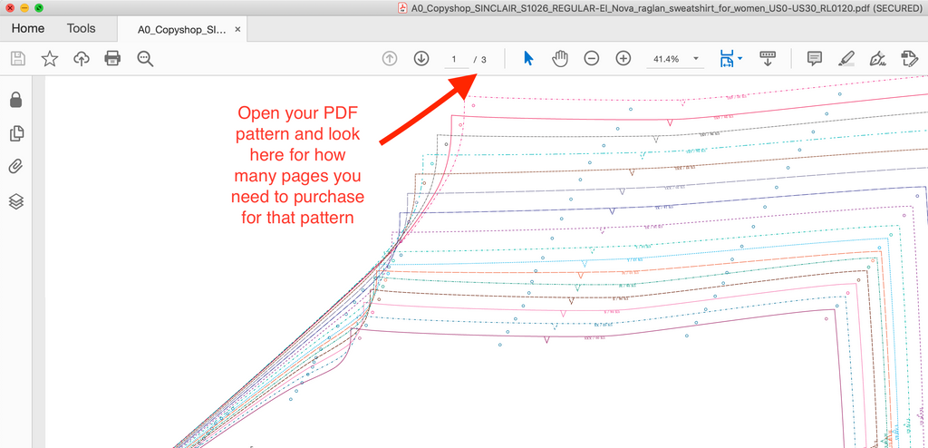Close the A0_Copyshop document tab
The height and width of the screenshot is (448, 928).
point(237,29)
